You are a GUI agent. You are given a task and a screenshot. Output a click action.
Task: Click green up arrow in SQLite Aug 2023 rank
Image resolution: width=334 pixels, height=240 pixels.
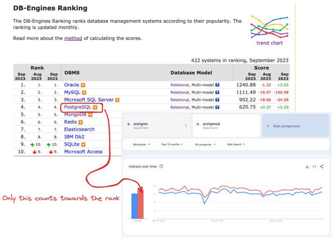point(32,145)
